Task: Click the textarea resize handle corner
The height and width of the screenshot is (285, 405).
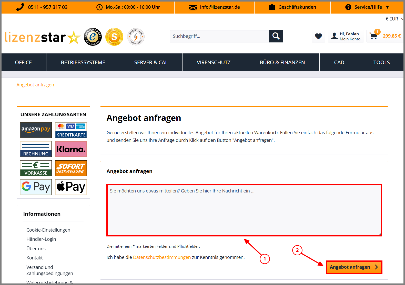Action: (380, 234)
